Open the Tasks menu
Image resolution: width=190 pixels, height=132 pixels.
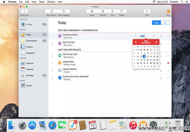(x=42, y=2)
